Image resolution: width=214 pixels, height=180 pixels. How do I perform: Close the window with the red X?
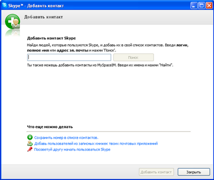click(x=209, y=5)
